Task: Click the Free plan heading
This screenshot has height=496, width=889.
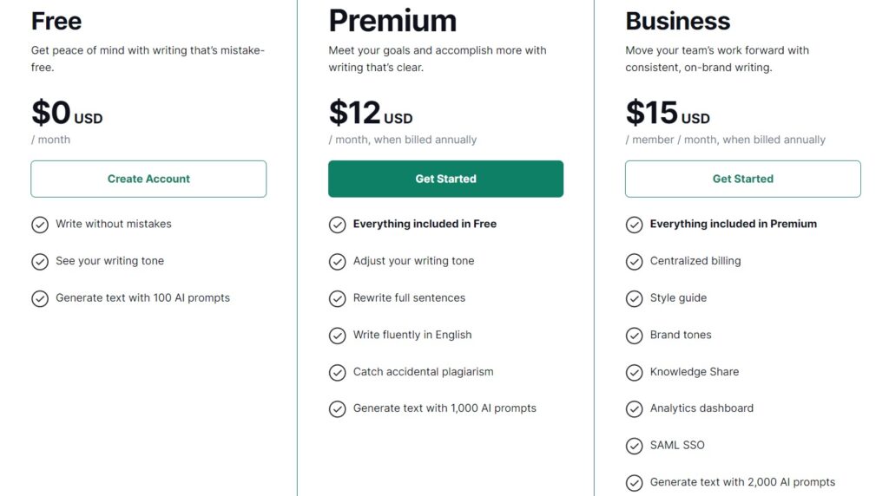Action: [x=56, y=21]
